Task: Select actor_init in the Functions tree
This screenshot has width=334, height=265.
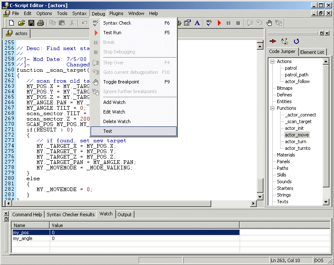Action: [x=294, y=128]
